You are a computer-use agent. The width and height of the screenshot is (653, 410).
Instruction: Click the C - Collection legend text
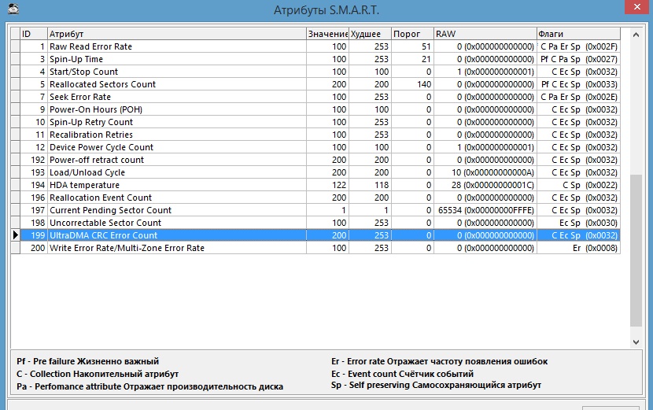coord(98,374)
